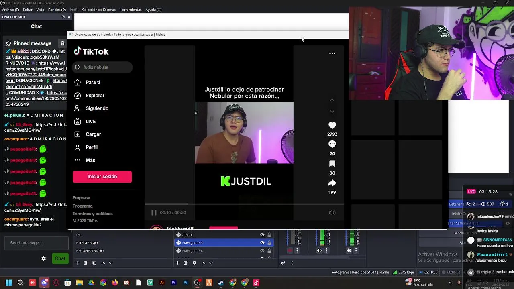The height and width of the screenshot is (289, 514).
Task: Open Steam from the taskbar
Action: click(221, 283)
